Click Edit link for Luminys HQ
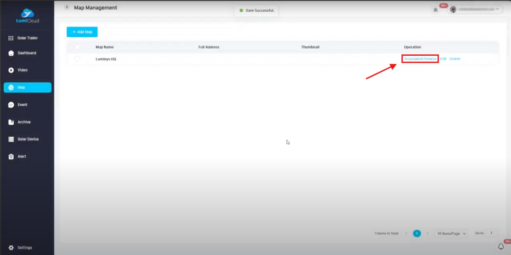 click(443, 59)
